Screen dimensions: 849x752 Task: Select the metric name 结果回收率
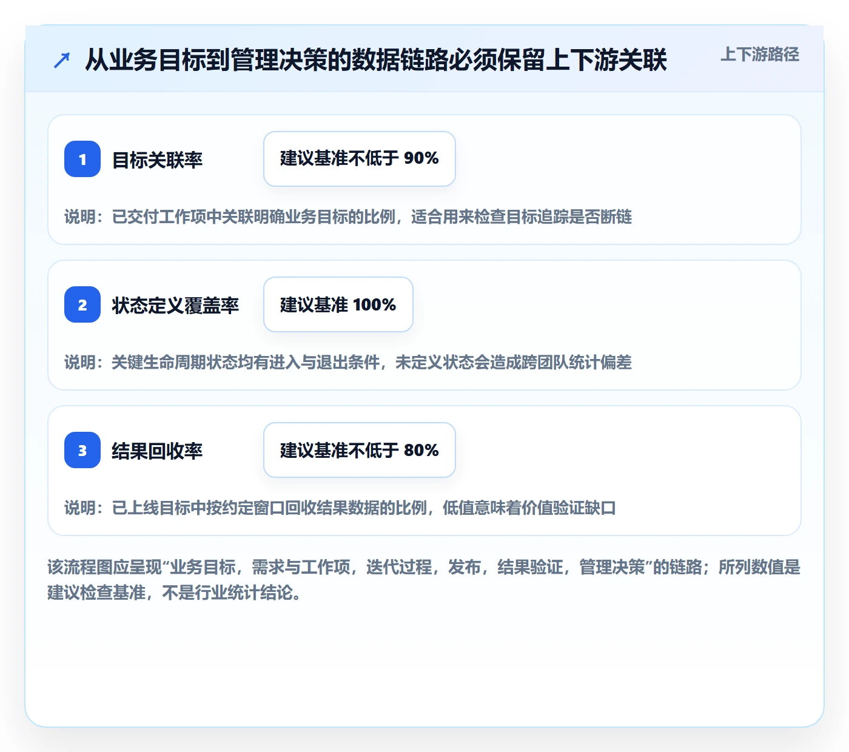pos(157,451)
